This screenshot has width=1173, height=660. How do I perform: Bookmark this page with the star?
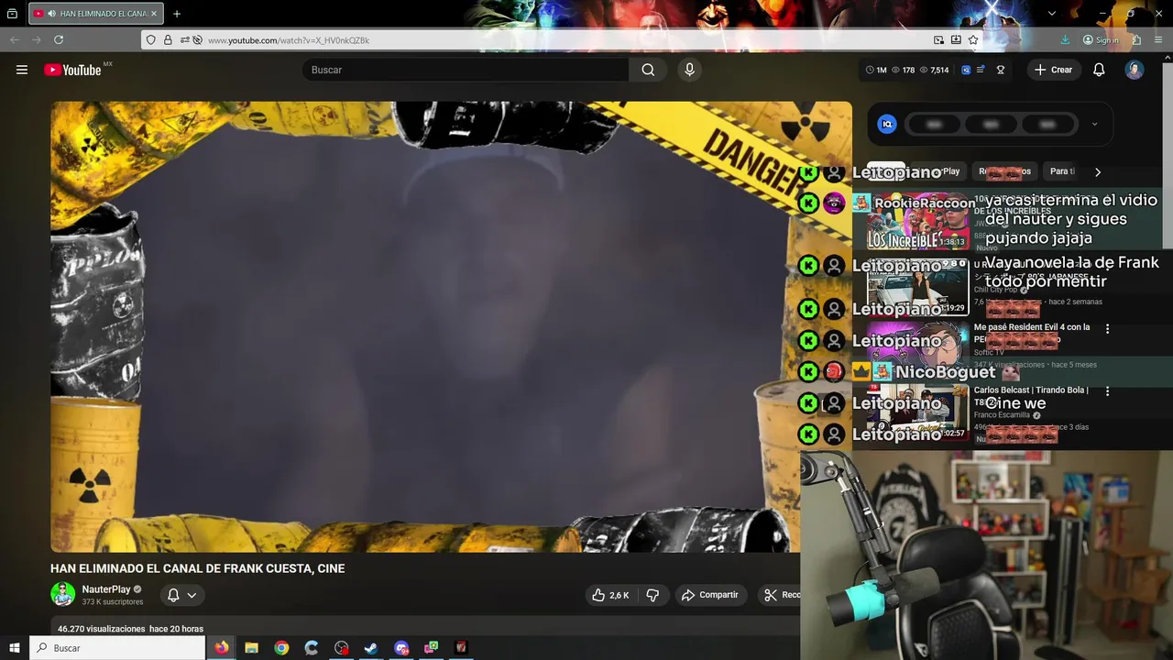tap(973, 40)
